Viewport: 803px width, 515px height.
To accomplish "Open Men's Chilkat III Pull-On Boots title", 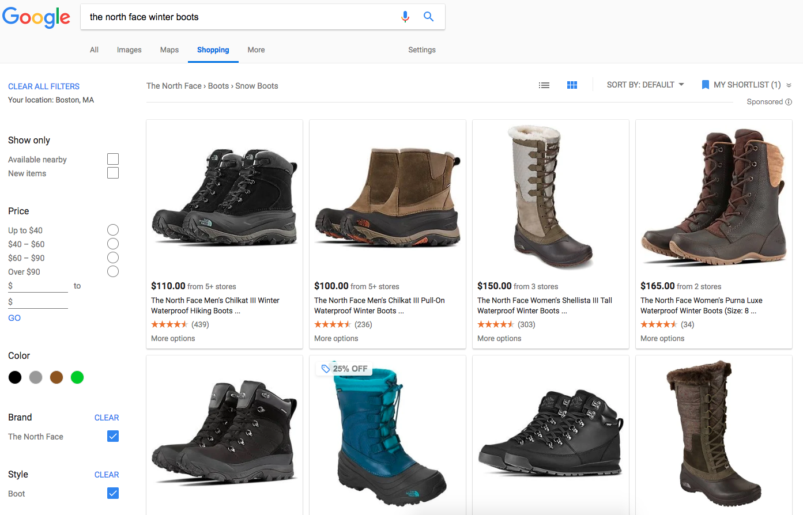I will (x=379, y=305).
